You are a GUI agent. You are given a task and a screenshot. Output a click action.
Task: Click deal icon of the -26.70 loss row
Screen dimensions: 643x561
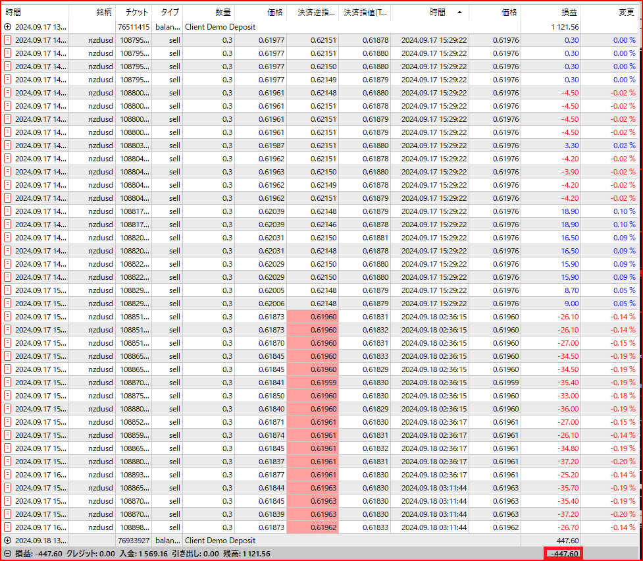(7, 527)
